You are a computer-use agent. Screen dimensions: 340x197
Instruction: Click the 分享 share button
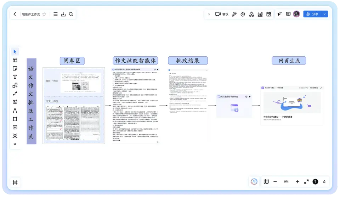click(312, 14)
